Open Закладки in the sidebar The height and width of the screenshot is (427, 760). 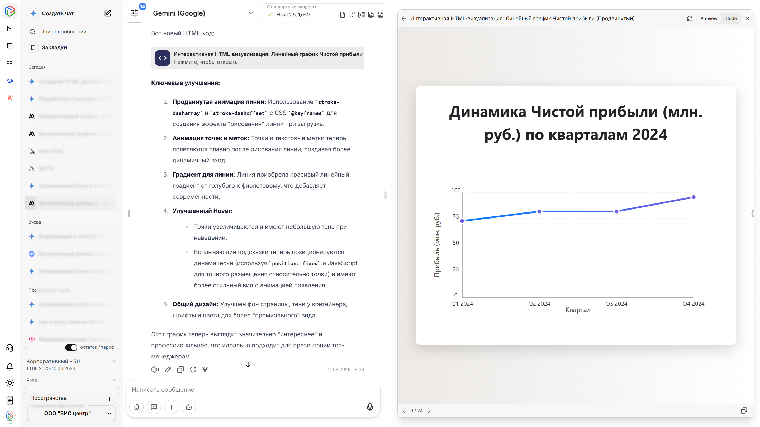54,47
